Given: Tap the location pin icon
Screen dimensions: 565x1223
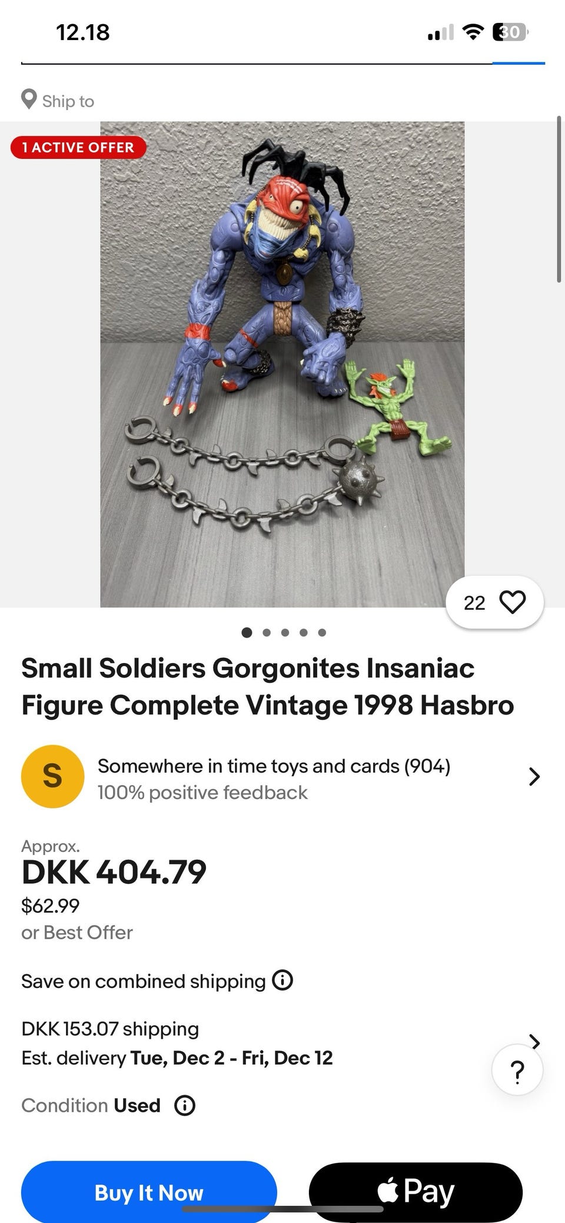Looking at the screenshot, I should point(29,100).
